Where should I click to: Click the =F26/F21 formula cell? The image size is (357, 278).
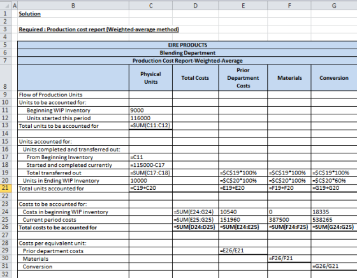[289, 258]
